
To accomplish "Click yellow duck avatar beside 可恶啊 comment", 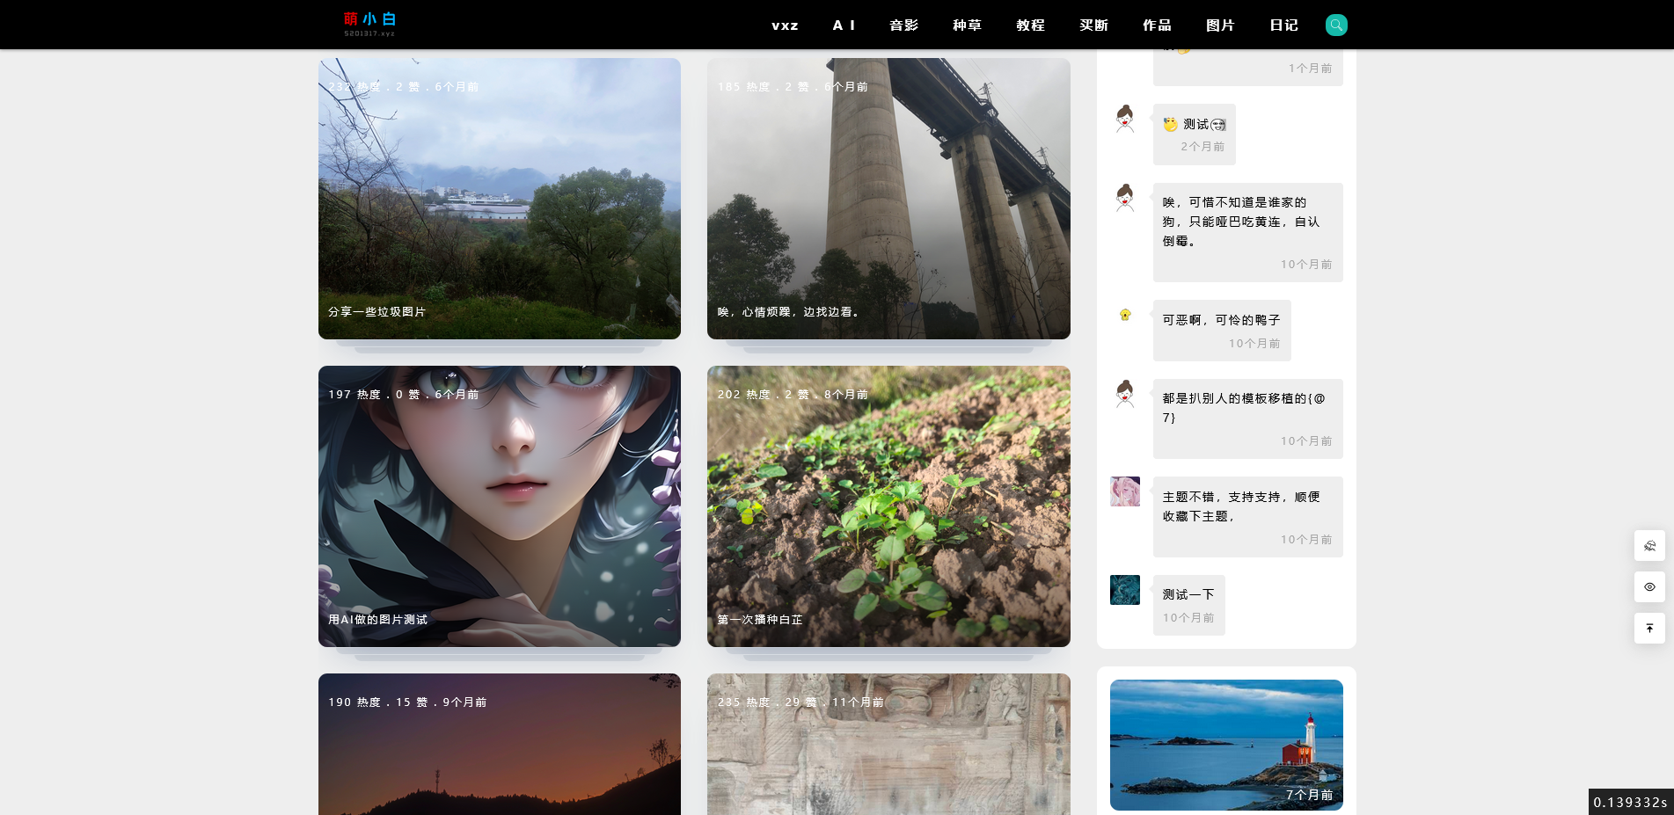I will pyautogui.click(x=1125, y=315).
